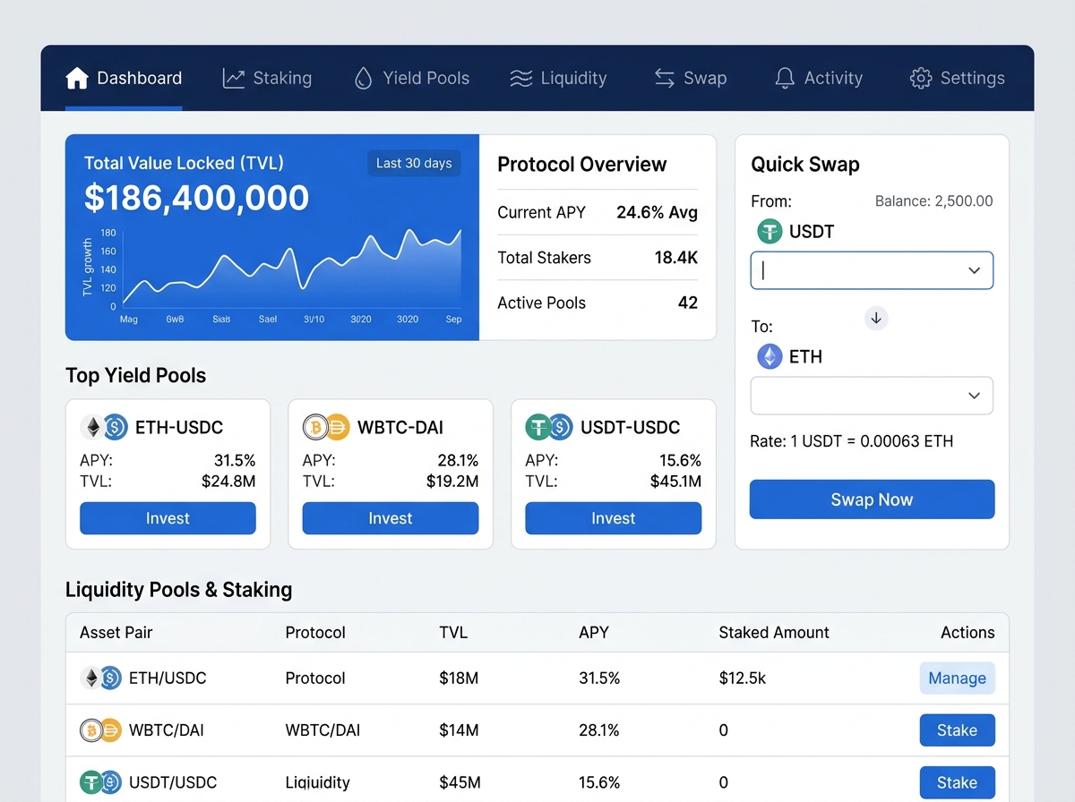1075x802 pixels.
Task: View the Activity tab
Action: (x=819, y=78)
